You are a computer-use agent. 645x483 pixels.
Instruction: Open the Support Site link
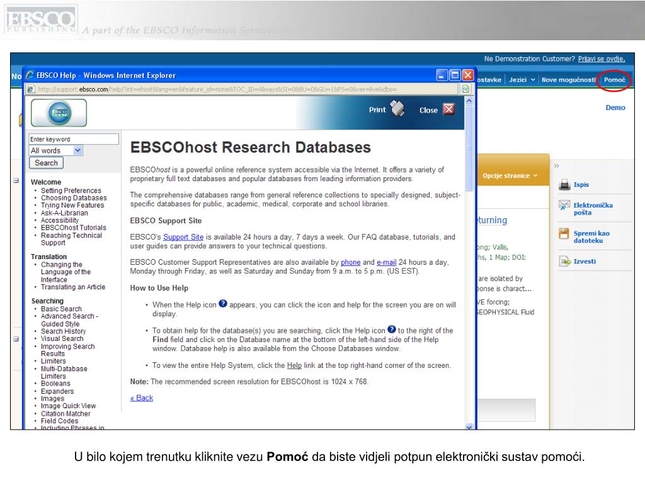(183, 237)
